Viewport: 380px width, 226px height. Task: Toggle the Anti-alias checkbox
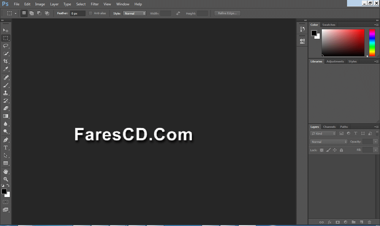[x=91, y=13]
